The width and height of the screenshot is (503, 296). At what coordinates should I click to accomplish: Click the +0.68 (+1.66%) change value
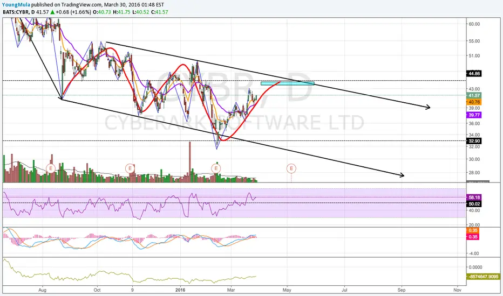pyautogui.click(x=73, y=12)
